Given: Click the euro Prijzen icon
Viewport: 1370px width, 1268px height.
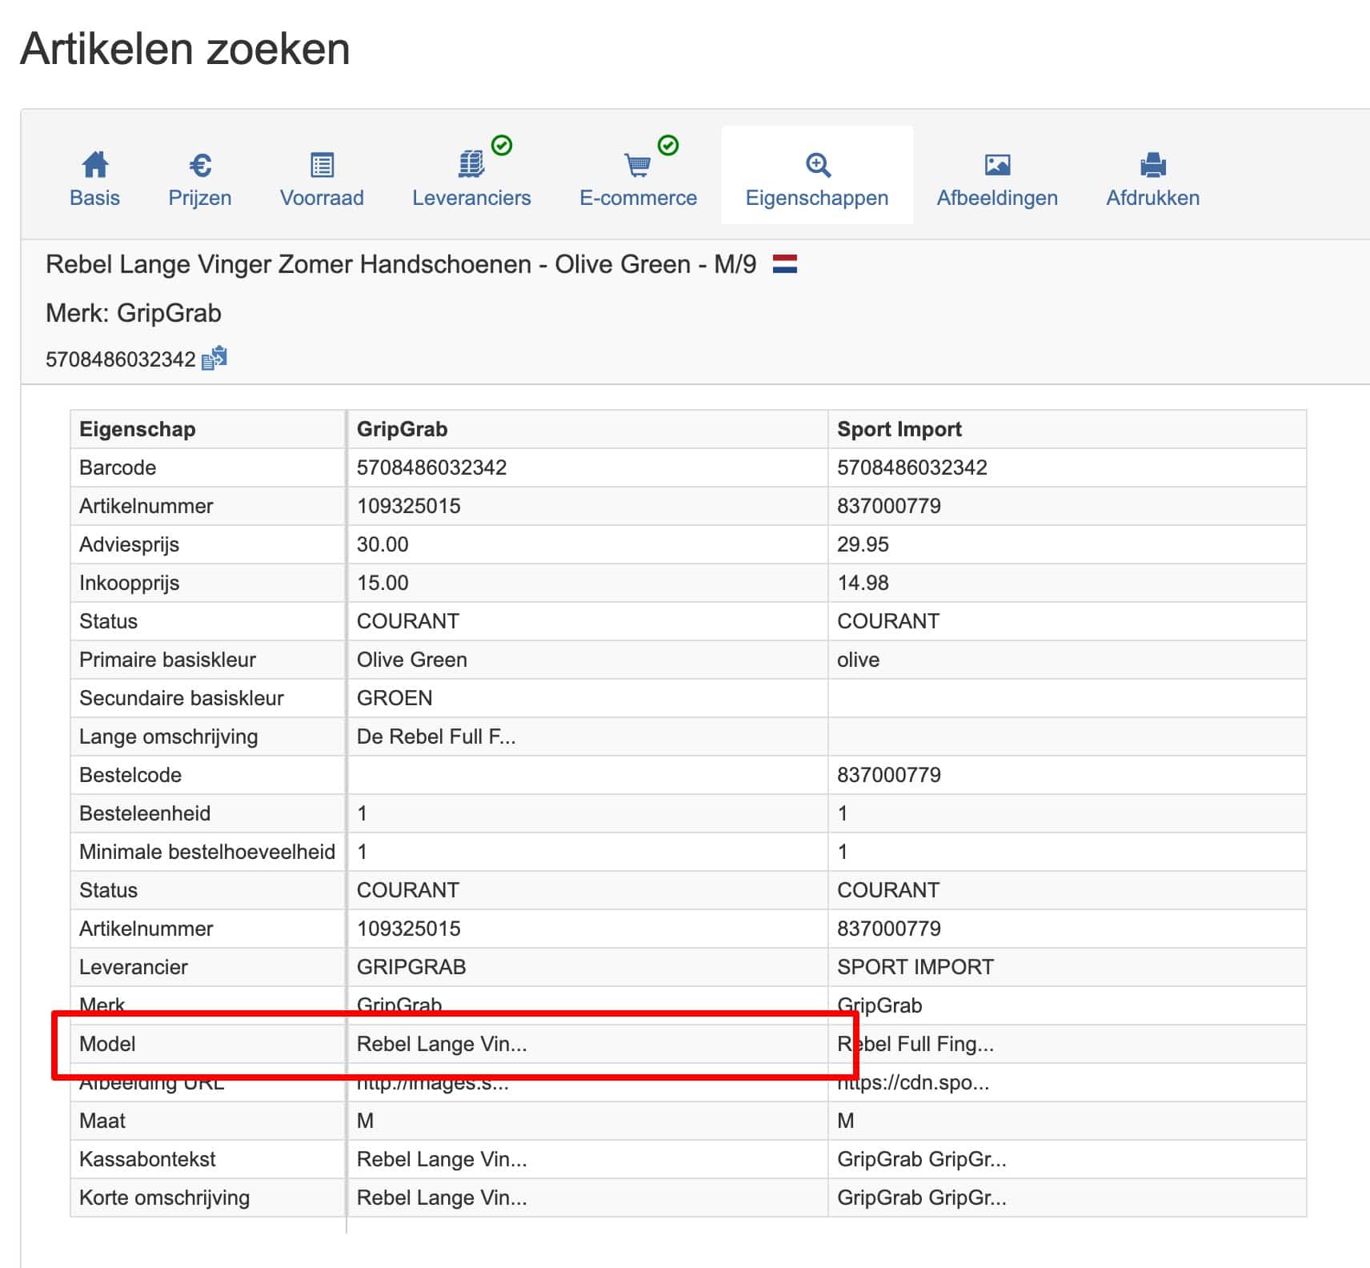Looking at the screenshot, I should tap(200, 165).
